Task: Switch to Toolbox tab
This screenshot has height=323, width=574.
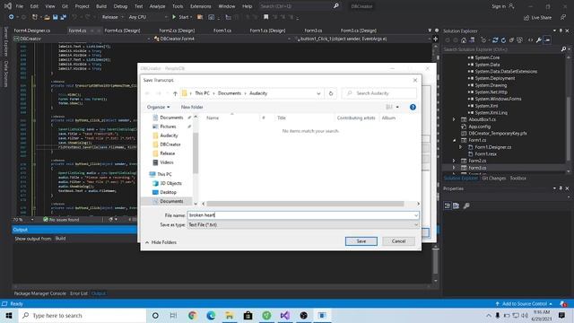Action: click(518, 179)
